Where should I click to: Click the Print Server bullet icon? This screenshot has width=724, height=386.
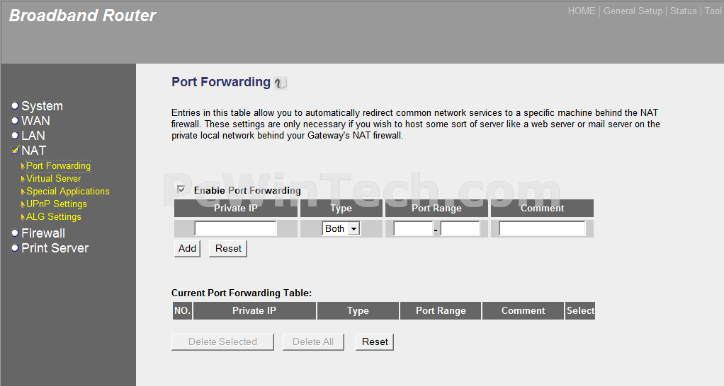[15, 248]
